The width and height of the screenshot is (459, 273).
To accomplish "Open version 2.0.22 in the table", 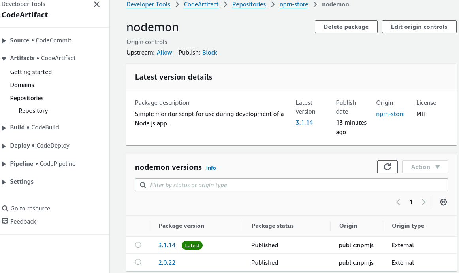I will click(167, 262).
